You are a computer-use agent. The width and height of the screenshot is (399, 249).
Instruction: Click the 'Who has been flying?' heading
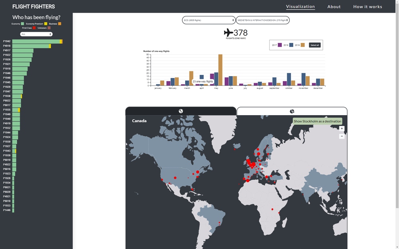click(x=36, y=17)
